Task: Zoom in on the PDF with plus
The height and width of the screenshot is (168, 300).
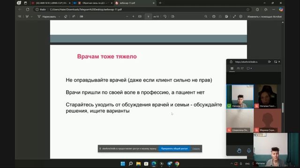Action: tap(133, 17)
